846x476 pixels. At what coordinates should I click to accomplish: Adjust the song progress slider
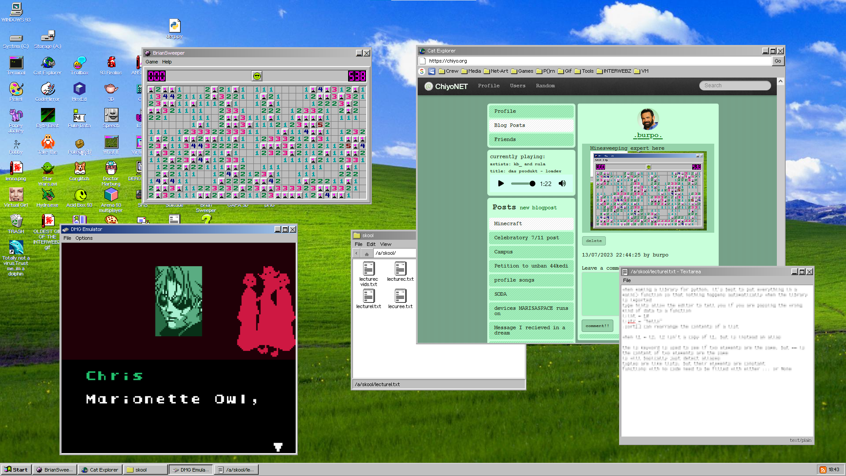click(x=523, y=183)
